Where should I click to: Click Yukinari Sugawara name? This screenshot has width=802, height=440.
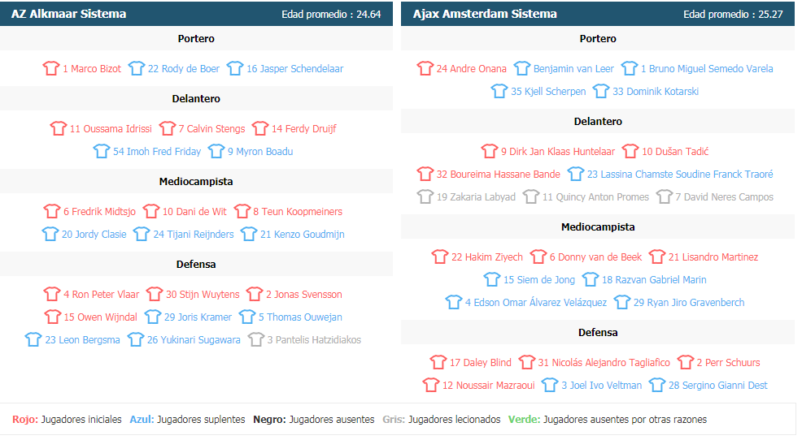click(194, 339)
